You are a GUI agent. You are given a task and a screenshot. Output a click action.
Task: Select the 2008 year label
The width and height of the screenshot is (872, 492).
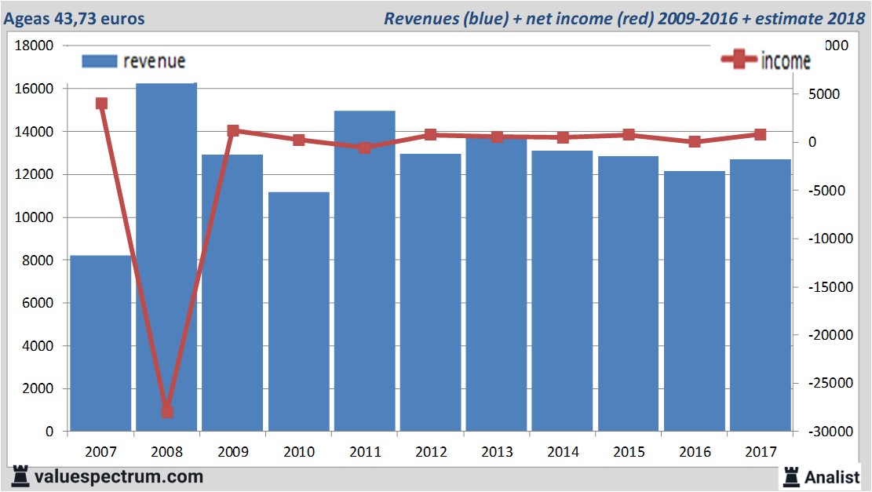[166, 452]
